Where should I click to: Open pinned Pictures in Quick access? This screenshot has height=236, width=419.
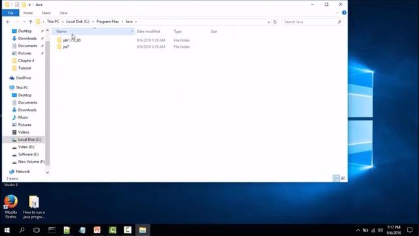coord(25,53)
